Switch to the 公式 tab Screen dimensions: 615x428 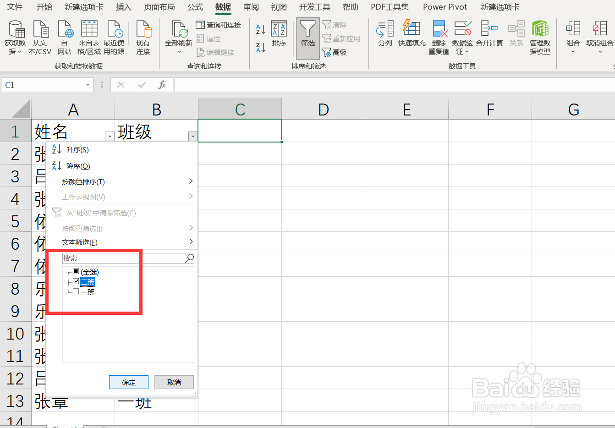[x=195, y=7]
